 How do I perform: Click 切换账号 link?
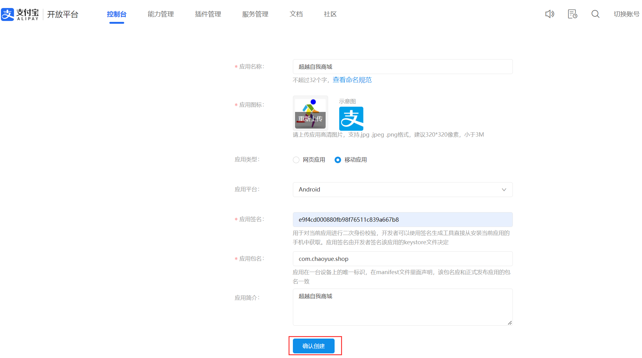tap(626, 14)
